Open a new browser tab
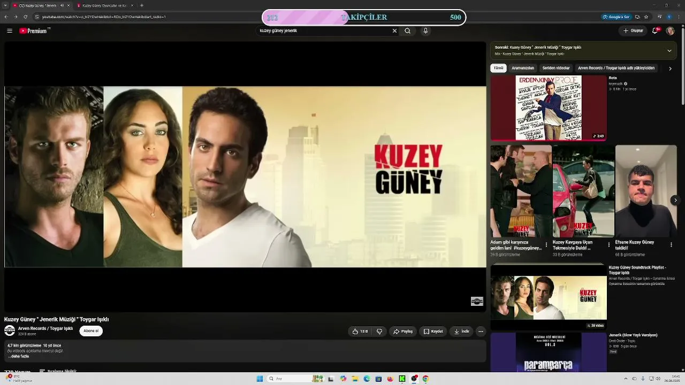 tap(141, 5)
